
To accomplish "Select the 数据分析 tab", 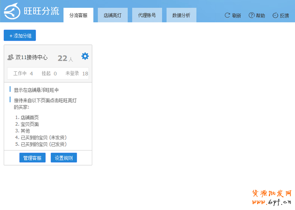I will pos(181,15).
